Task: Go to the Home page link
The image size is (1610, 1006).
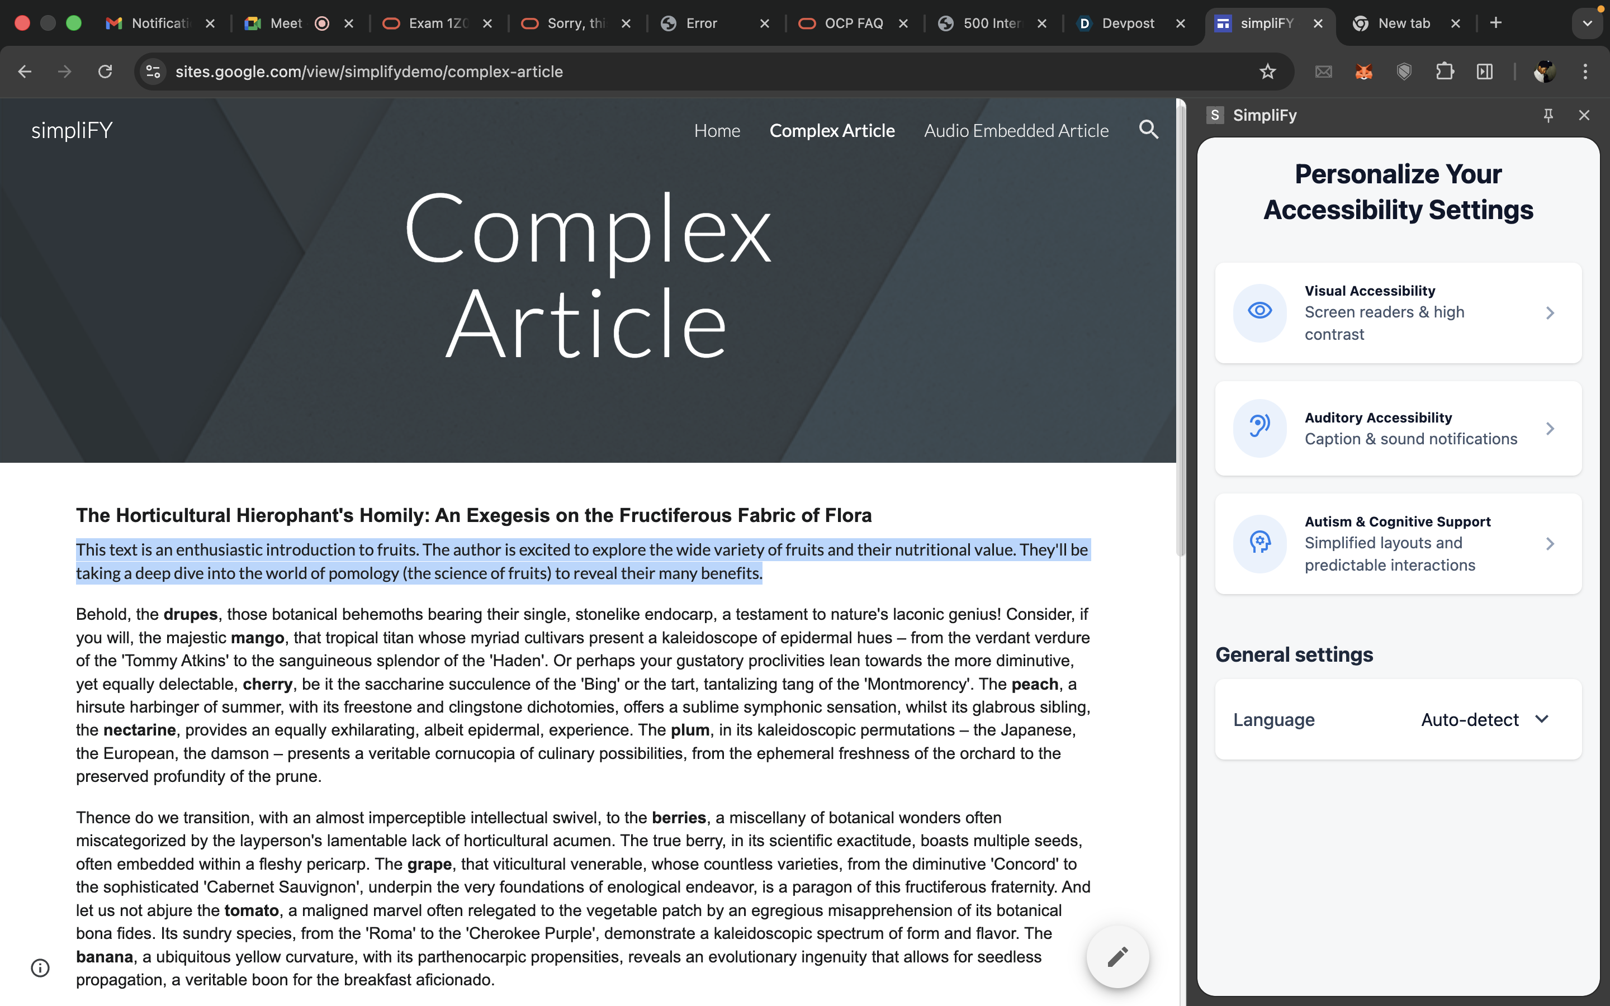Action: click(x=717, y=130)
